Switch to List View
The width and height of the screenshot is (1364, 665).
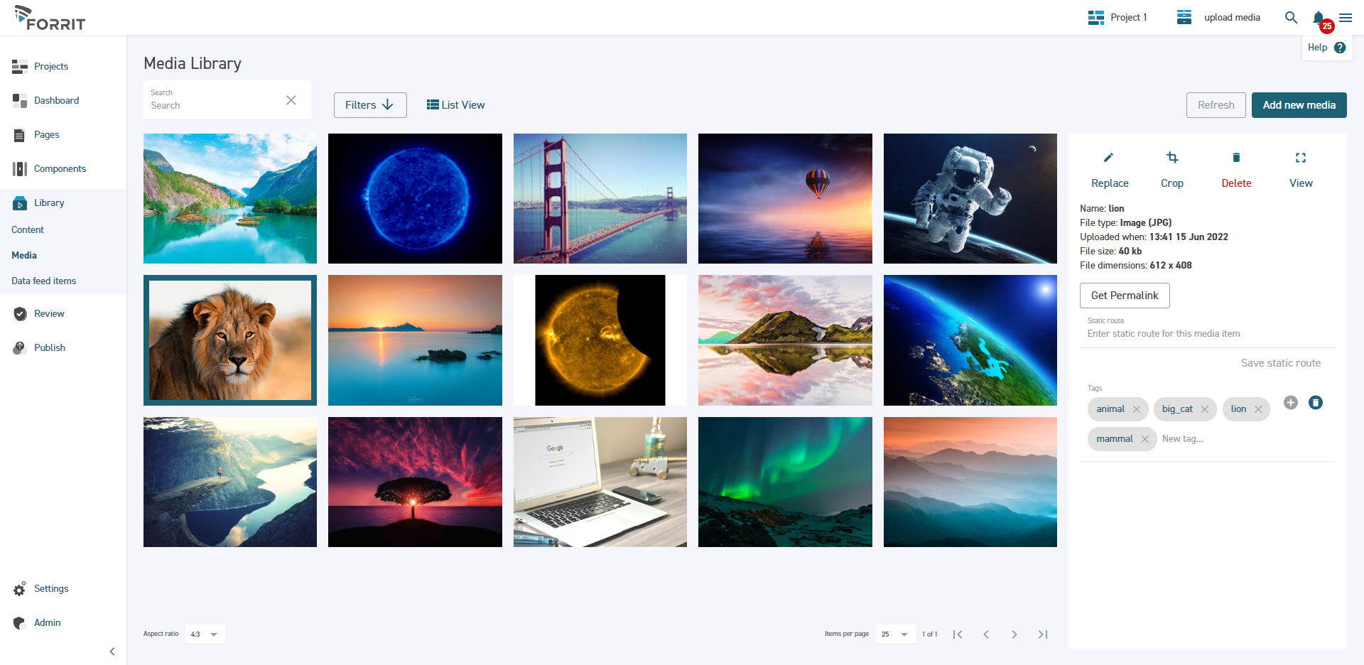point(455,105)
